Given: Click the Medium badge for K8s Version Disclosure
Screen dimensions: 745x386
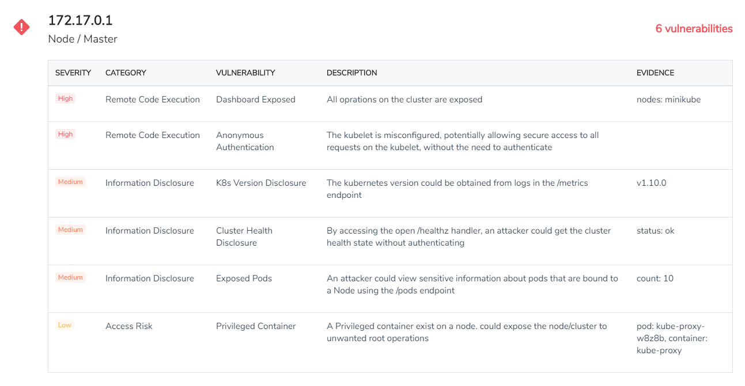Looking at the screenshot, I should click(x=70, y=182).
